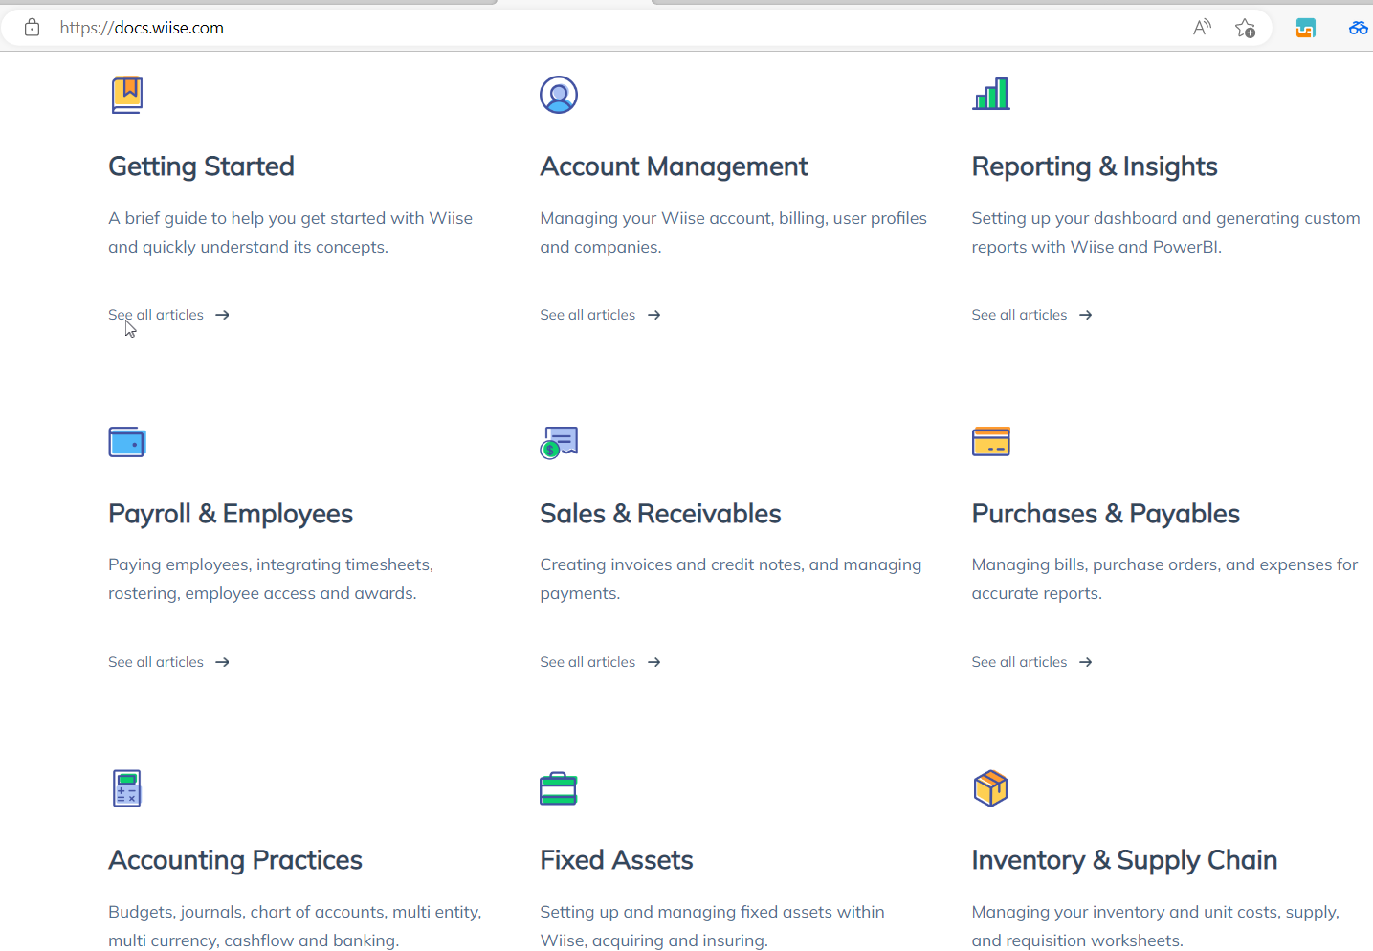Screen dimensions: 1373x951
Task: Open See all articles under Sales & Receivables
Action: point(587,662)
